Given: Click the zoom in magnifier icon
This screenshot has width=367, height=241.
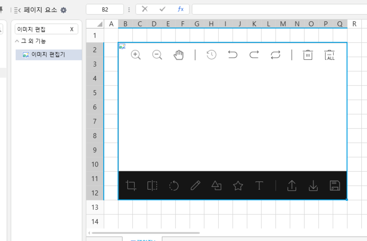Looking at the screenshot, I should coord(136,55).
